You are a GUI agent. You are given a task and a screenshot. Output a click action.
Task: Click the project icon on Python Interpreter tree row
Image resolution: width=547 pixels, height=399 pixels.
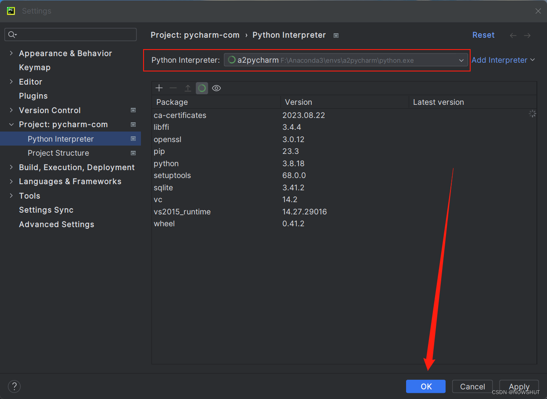(x=133, y=139)
